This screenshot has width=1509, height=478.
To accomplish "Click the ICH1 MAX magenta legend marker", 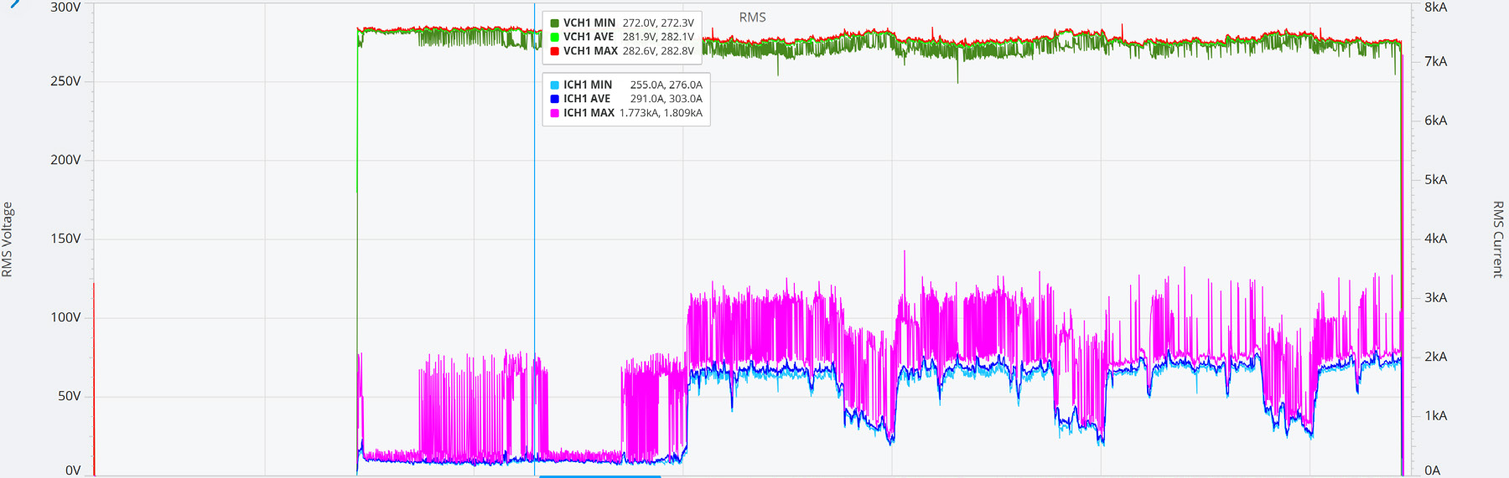I will pyautogui.click(x=554, y=113).
